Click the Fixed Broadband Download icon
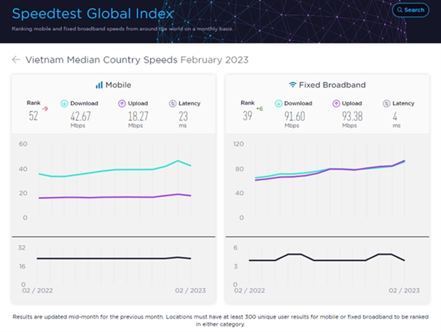Screen dimensions: 441x332 (x=278, y=103)
